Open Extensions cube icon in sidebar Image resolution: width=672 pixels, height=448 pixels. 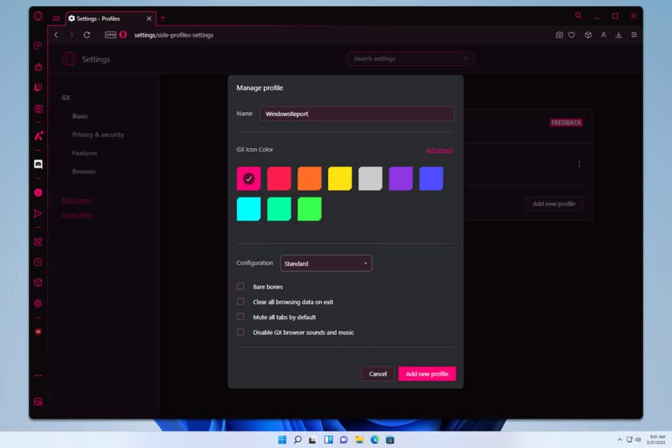point(38,283)
